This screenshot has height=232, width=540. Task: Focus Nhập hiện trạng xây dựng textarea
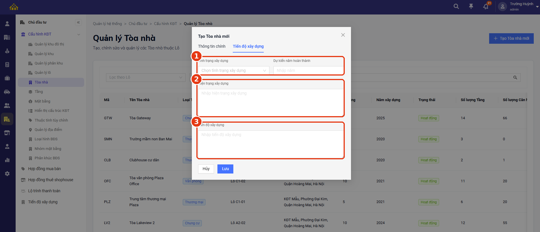point(271,103)
